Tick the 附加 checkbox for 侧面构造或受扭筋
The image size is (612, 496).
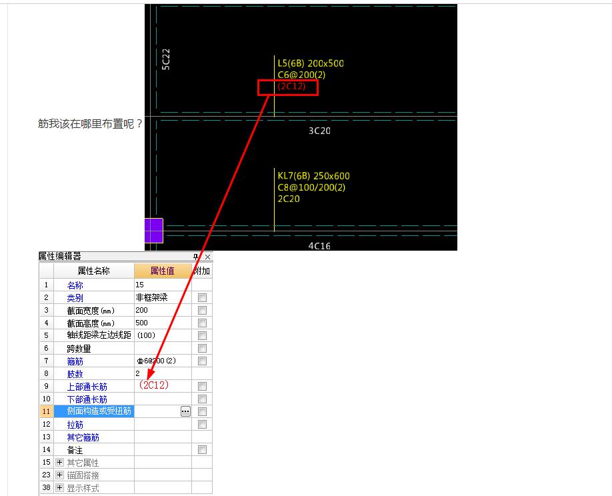pyautogui.click(x=202, y=411)
